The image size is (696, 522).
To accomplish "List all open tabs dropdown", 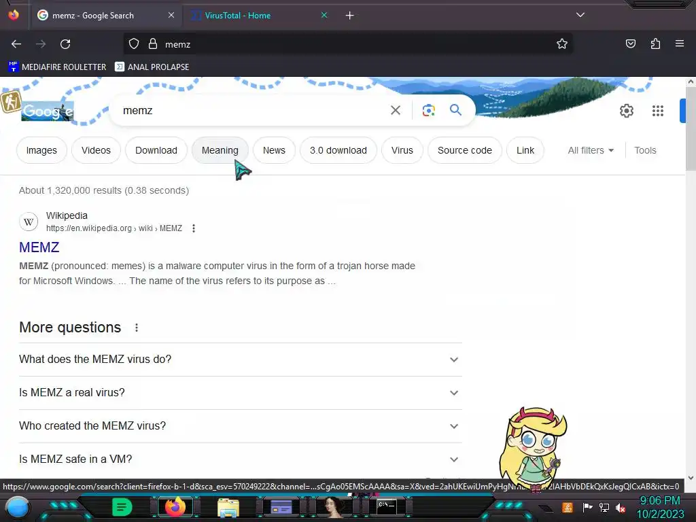I will (580, 15).
